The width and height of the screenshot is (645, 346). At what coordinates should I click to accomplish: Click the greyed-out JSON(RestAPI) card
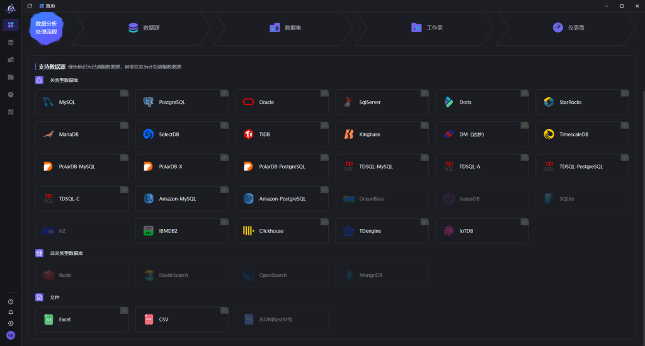[x=282, y=320]
